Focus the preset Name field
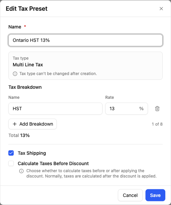This screenshot has height=205, width=171. tap(85, 40)
